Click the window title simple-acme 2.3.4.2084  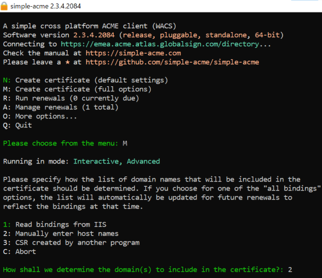coord(46,6)
